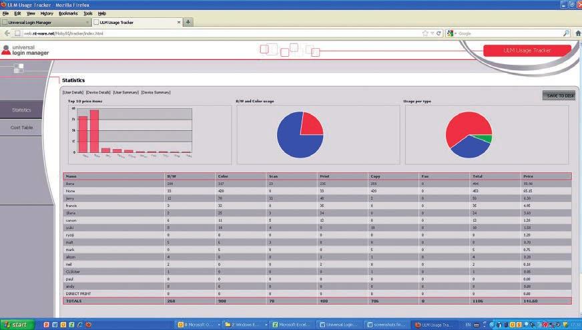Screen dimensions: 582x330
Task: Click the Price column header
Action: click(528, 176)
